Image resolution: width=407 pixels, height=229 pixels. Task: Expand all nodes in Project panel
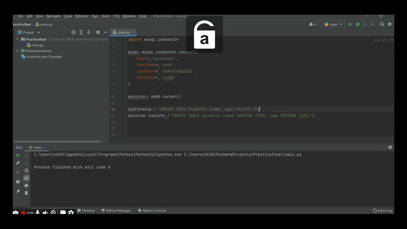pyautogui.click(x=81, y=32)
